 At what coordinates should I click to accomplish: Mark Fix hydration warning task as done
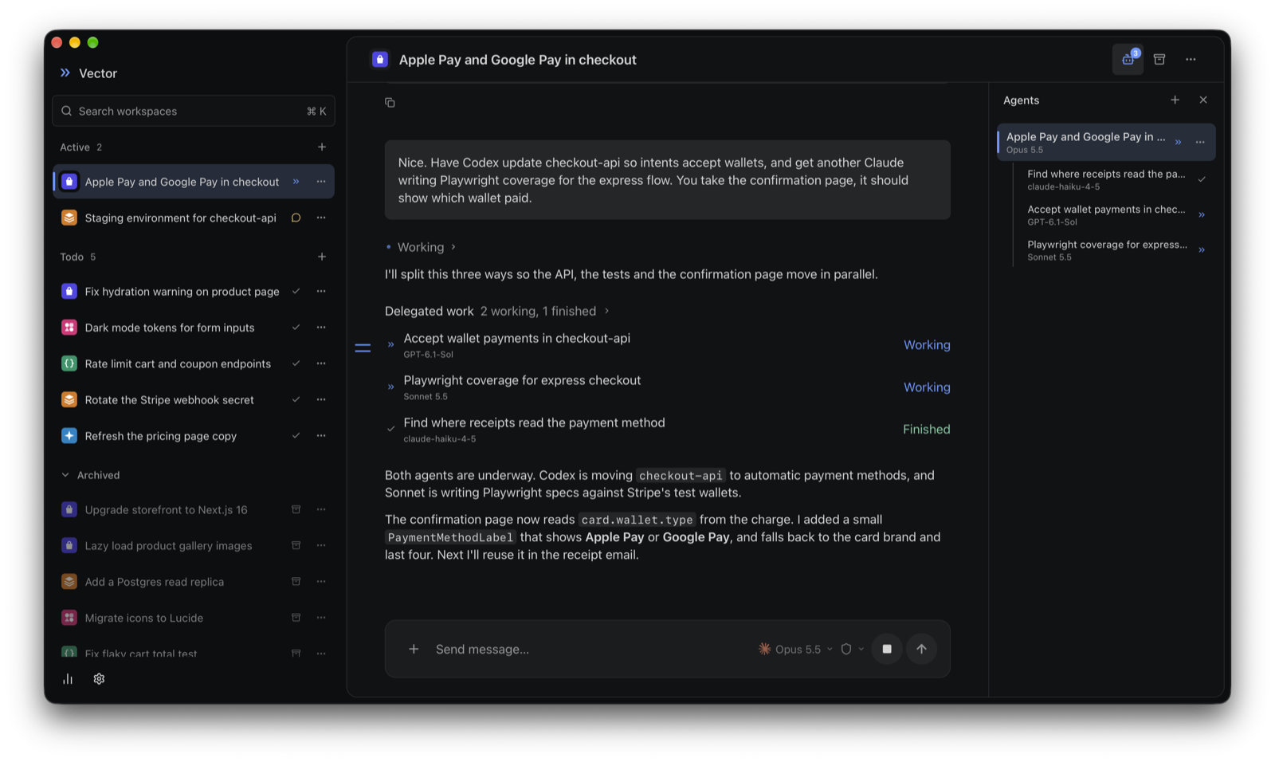[296, 291]
